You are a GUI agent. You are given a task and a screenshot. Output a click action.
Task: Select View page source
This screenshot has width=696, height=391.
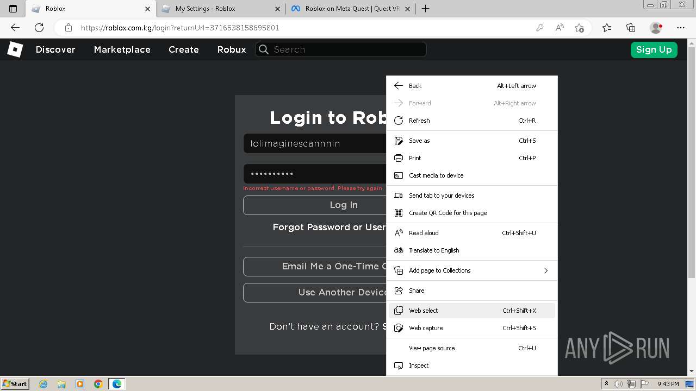click(472, 348)
